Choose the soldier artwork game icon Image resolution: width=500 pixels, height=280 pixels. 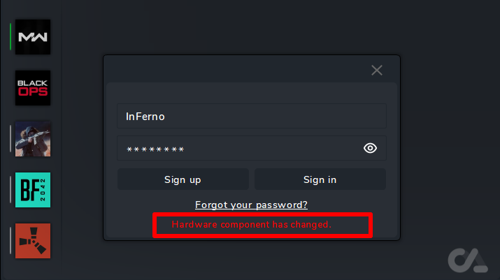(33, 139)
